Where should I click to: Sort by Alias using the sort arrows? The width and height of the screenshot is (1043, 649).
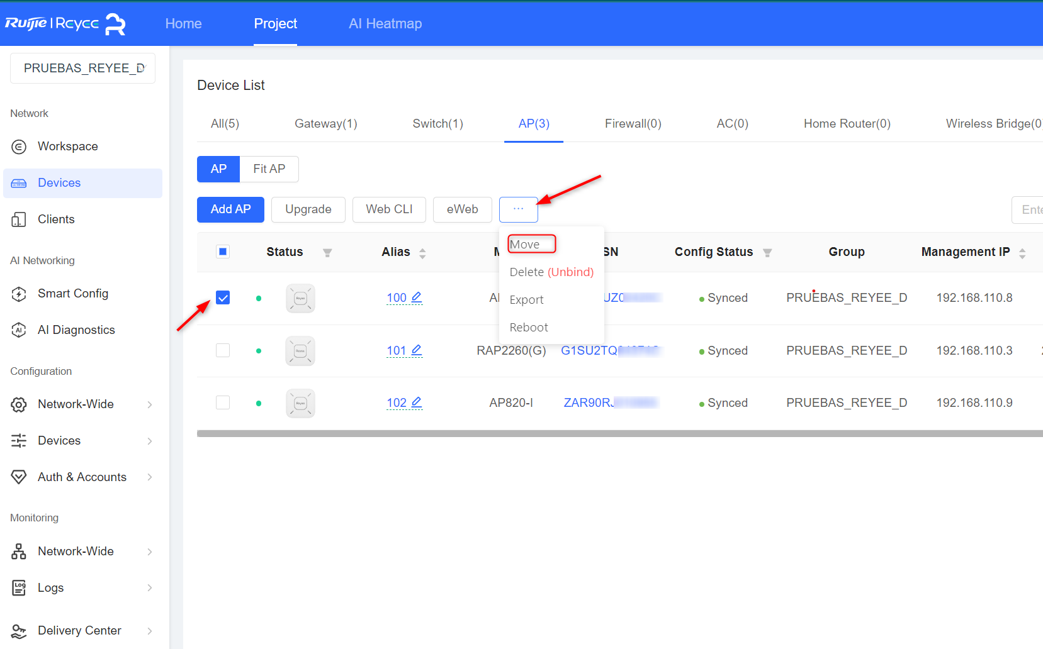[422, 253]
